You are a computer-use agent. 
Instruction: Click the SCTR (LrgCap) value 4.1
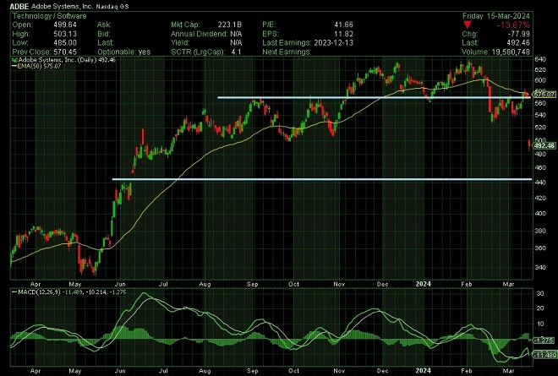[x=236, y=52]
